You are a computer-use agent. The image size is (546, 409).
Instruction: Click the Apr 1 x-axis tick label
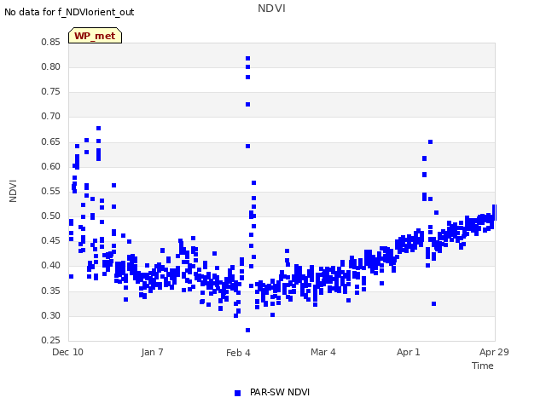click(x=408, y=352)
